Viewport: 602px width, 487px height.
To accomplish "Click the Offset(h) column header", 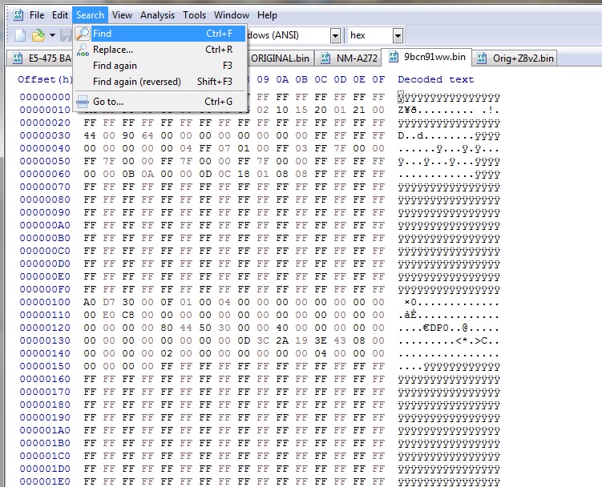I will pyautogui.click(x=46, y=79).
